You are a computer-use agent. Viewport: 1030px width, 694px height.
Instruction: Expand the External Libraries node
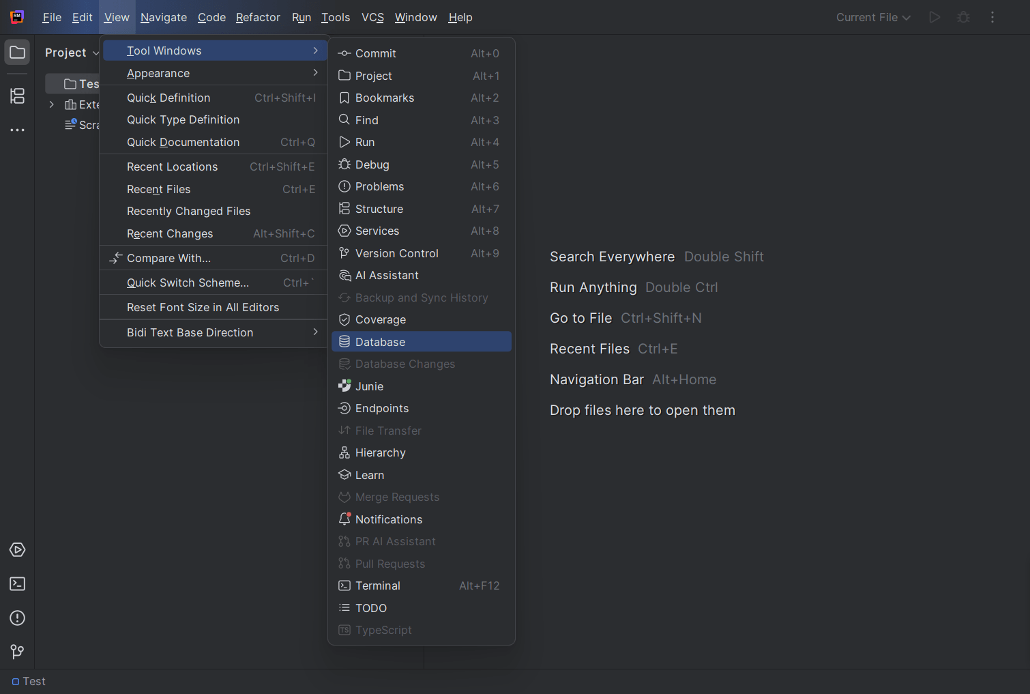point(51,104)
